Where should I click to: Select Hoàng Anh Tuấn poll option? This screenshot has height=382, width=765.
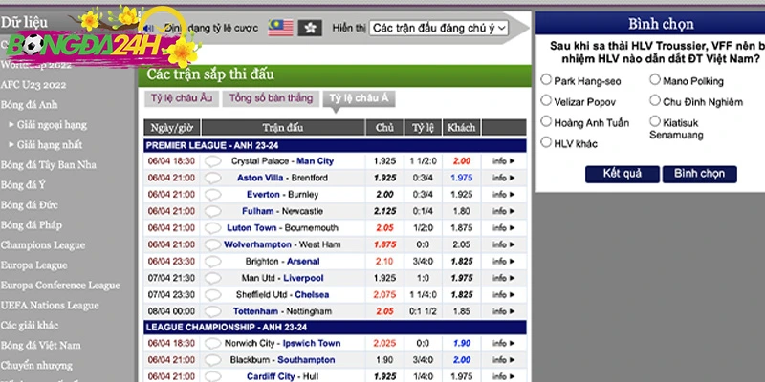[546, 121]
